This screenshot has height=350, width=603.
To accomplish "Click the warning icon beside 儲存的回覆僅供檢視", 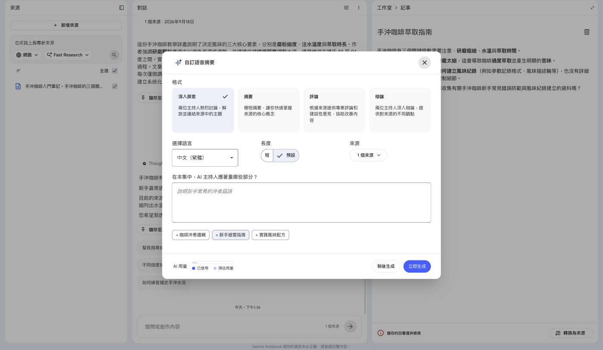I will (x=380, y=333).
